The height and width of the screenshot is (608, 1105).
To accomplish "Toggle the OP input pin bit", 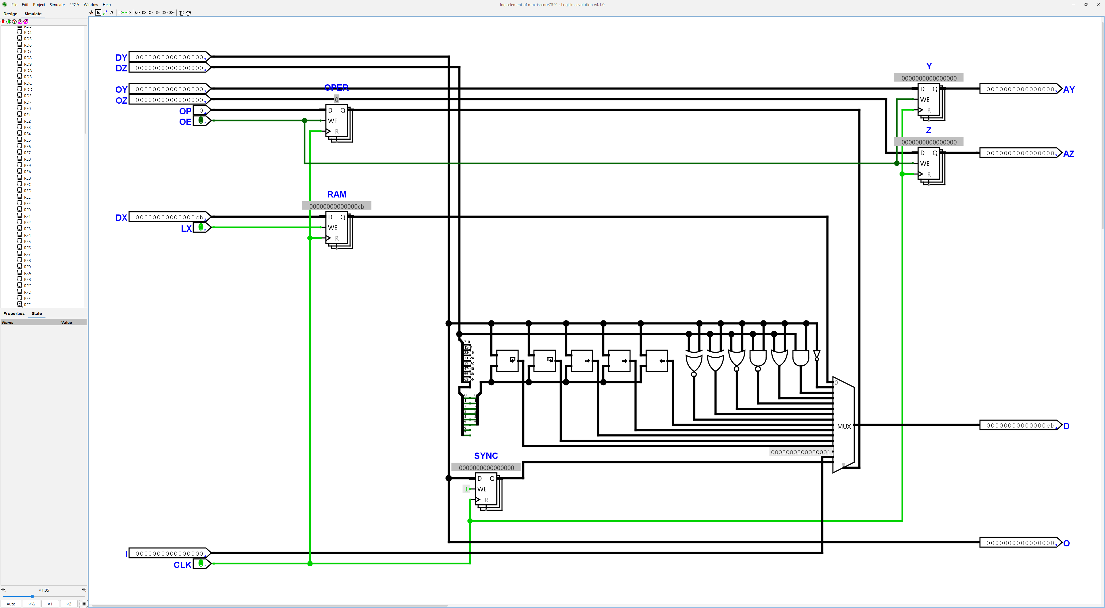I will coord(201,110).
